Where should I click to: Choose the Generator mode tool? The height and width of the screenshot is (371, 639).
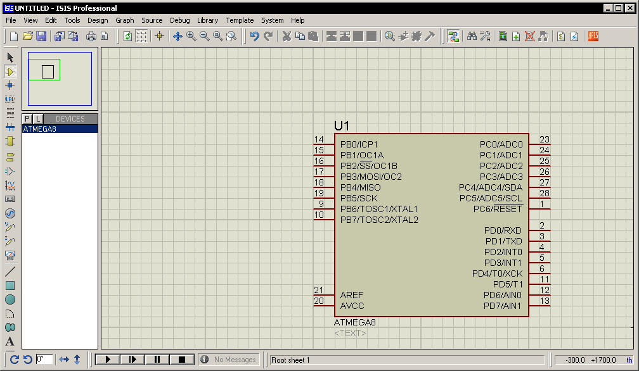click(10, 213)
